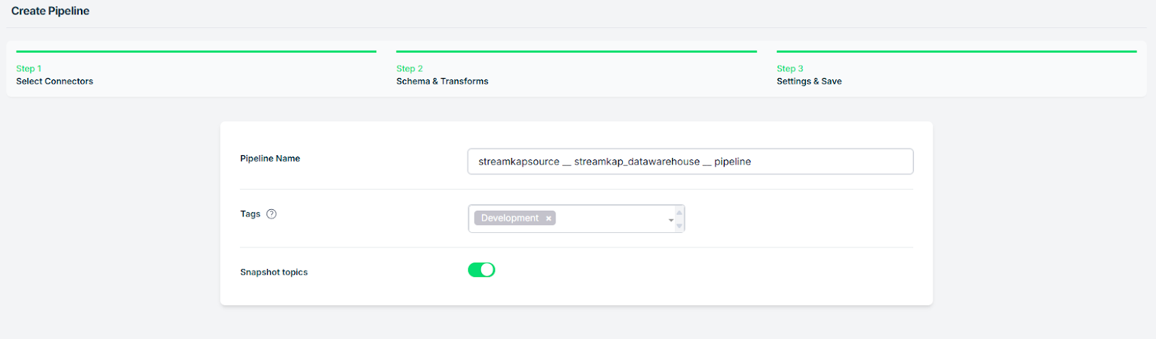Click the Pipeline Name input field
This screenshot has width=1156, height=339.
coord(690,162)
